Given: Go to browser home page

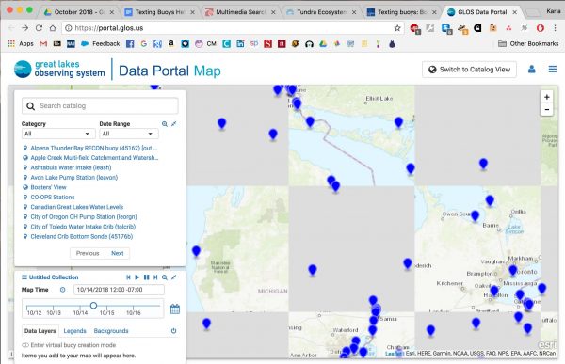Looking at the screenshot, I should (x=53, y=28).
